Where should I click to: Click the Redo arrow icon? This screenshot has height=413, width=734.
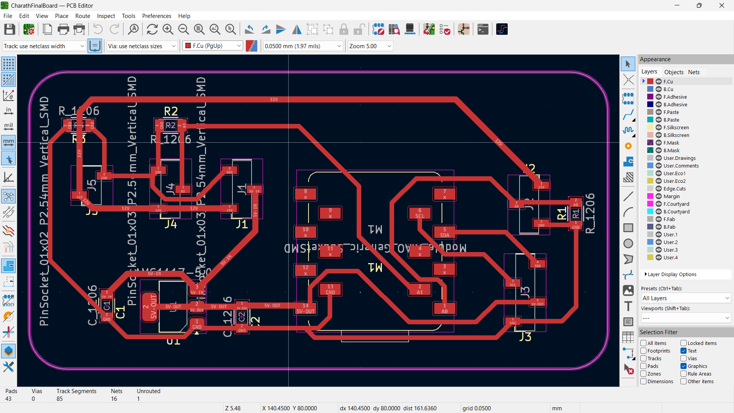pyautogui.click(x=114, y=29)
